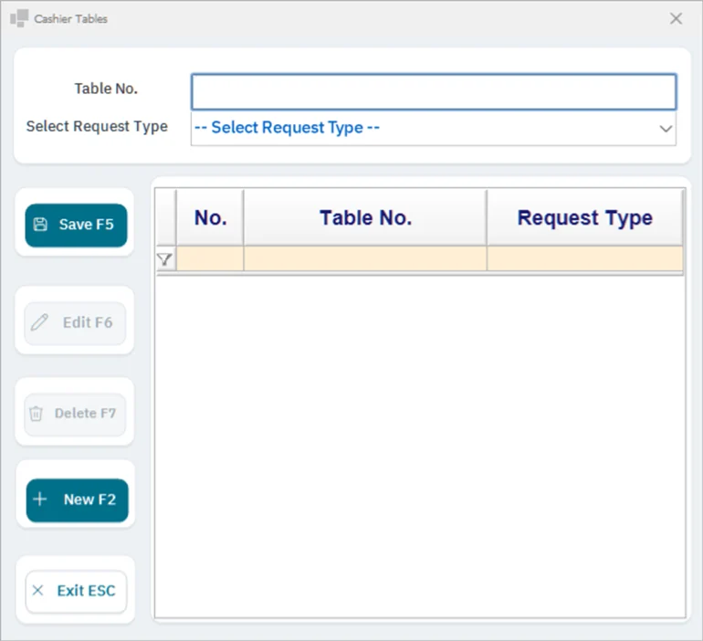Click the funnel filter icon in grid
703x641 pixels.
(x=164, y=259)
